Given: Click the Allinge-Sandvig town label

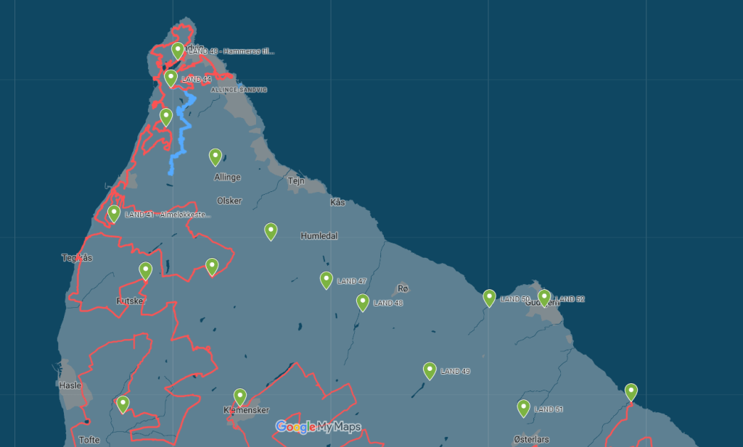Looking at the screenshot, I should click(239, 90).
